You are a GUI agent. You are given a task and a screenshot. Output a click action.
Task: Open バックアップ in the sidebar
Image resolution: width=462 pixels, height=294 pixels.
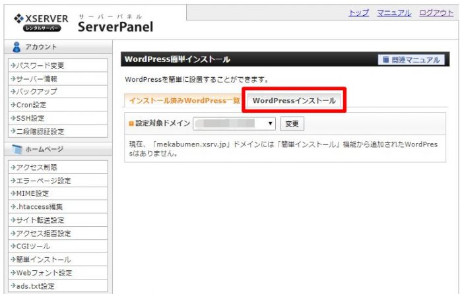pos(58,92)
